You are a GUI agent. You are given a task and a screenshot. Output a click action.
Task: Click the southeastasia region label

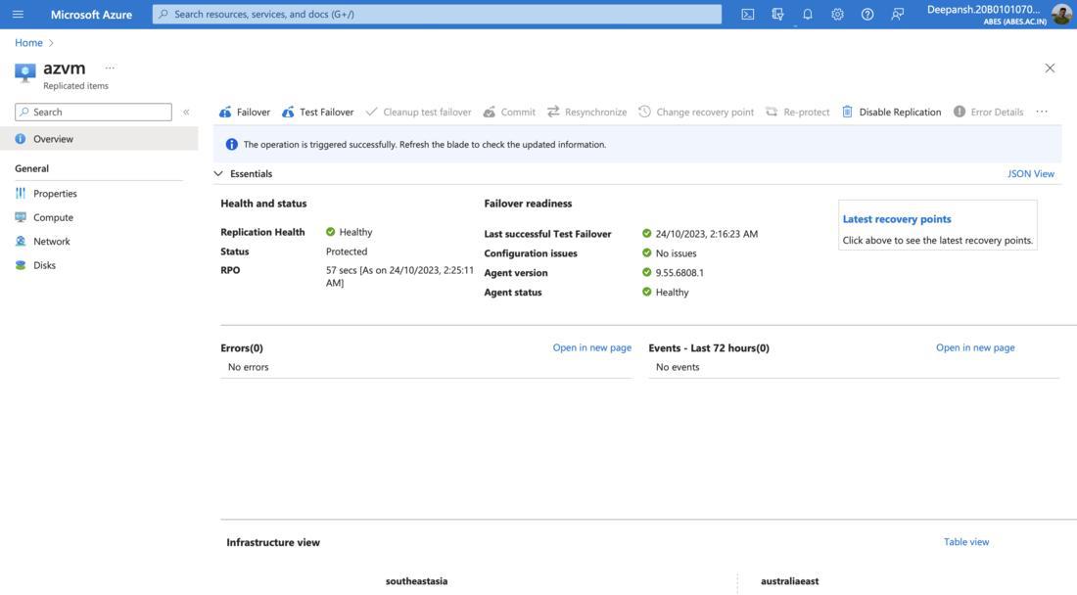416,581
